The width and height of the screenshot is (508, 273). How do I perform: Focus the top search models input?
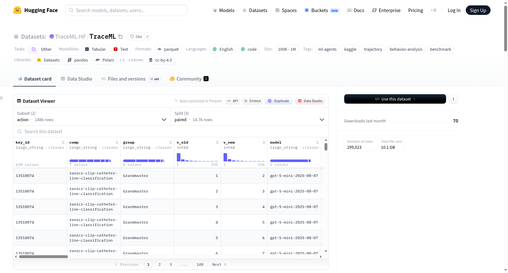click(x=126, y=10)
